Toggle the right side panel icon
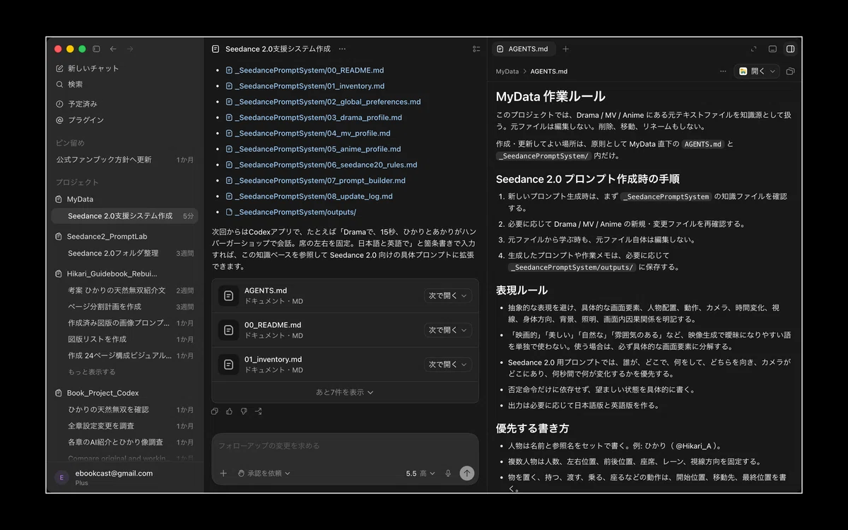848x530 pixels. 791,49
